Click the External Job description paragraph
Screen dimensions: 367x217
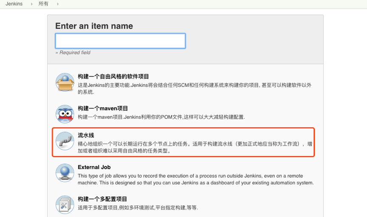pos(195,179)
